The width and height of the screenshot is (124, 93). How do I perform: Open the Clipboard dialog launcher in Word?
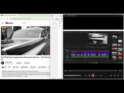[57, 27]
